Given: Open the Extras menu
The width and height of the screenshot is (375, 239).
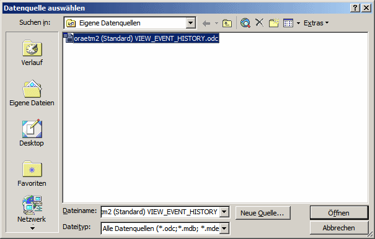Looking at the screenshot, I should pyautogui.click(x=316, y=23).
